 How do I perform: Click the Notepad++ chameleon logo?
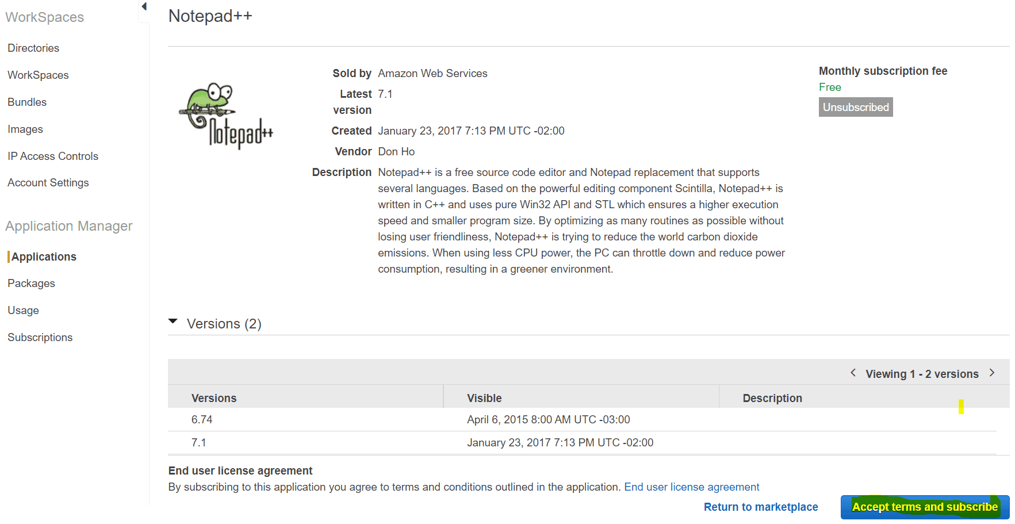[226, 115]
